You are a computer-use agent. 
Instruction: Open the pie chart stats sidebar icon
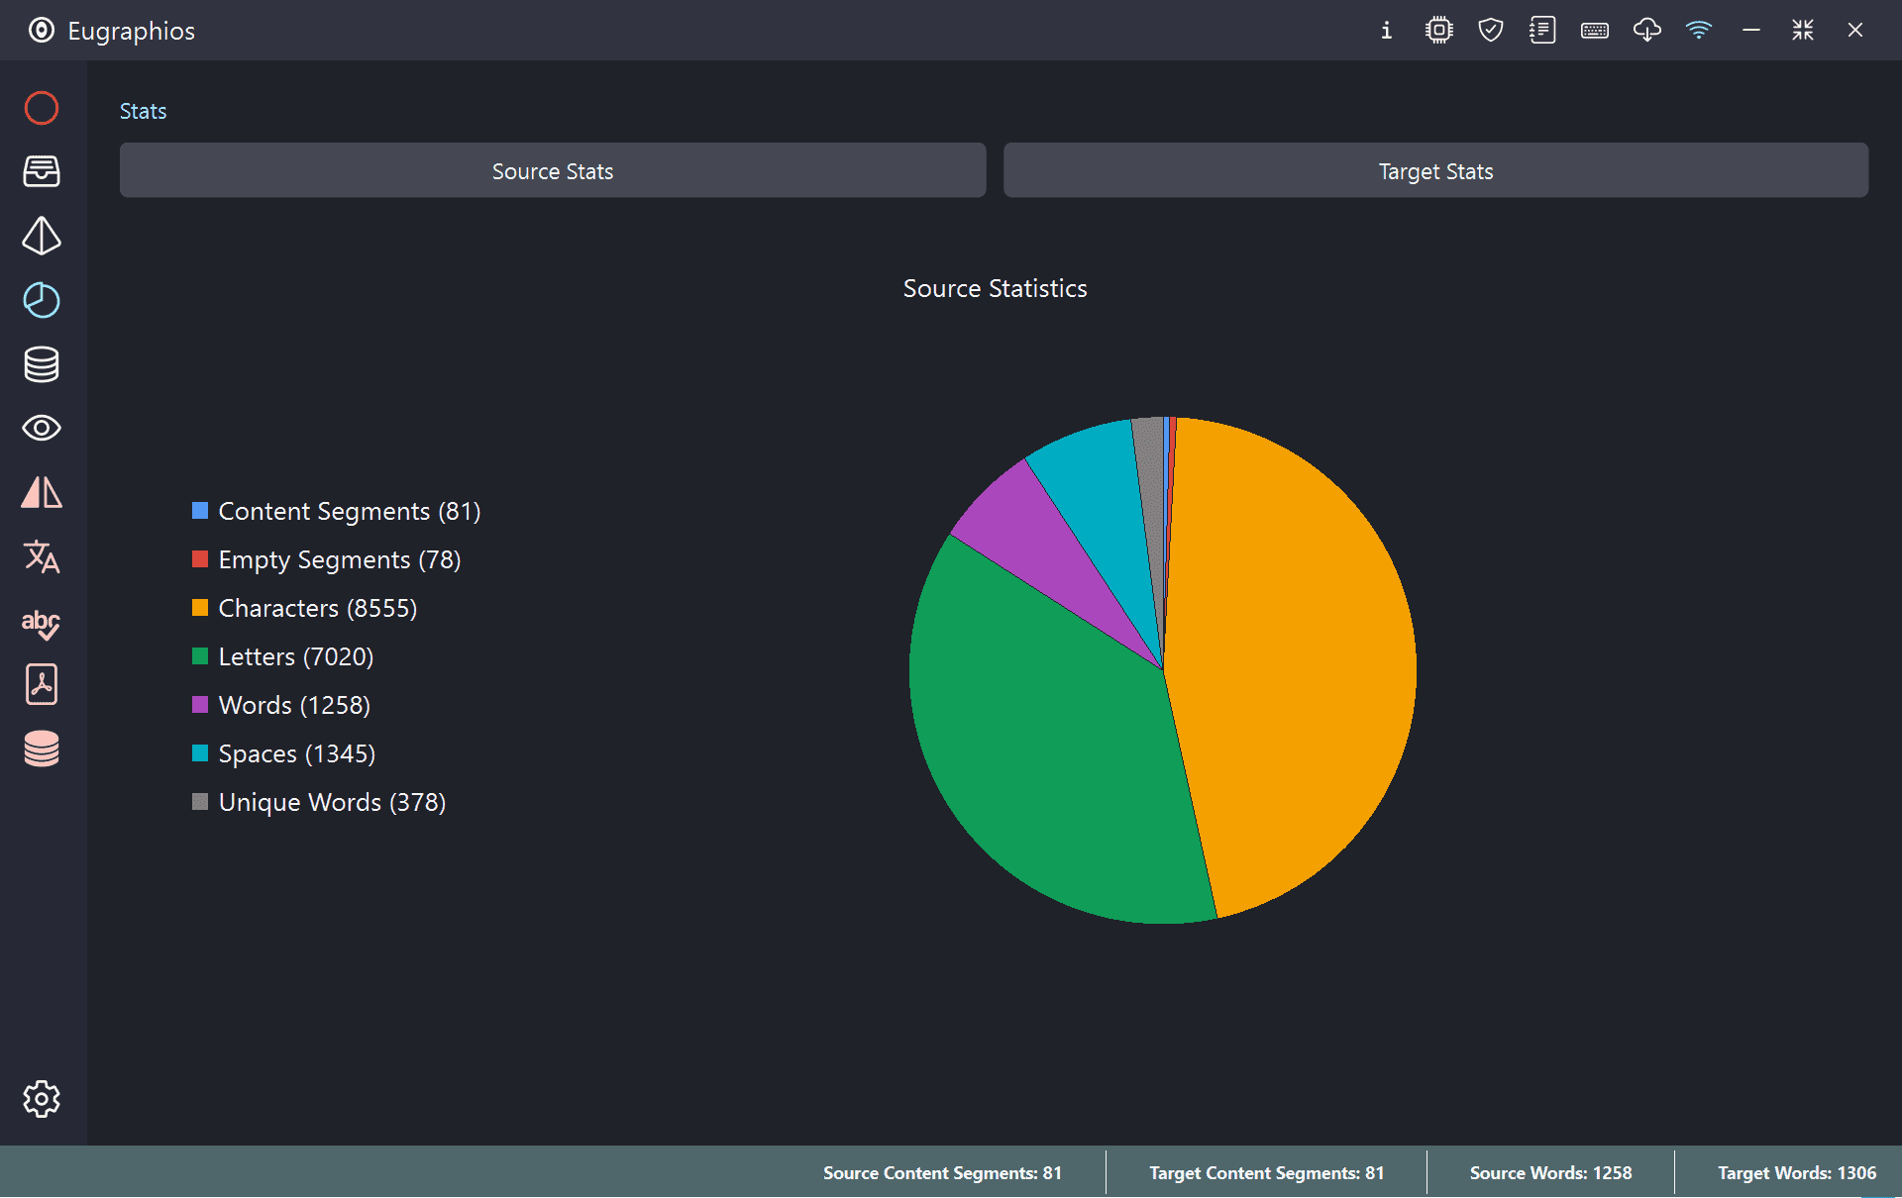pos(42,300)
